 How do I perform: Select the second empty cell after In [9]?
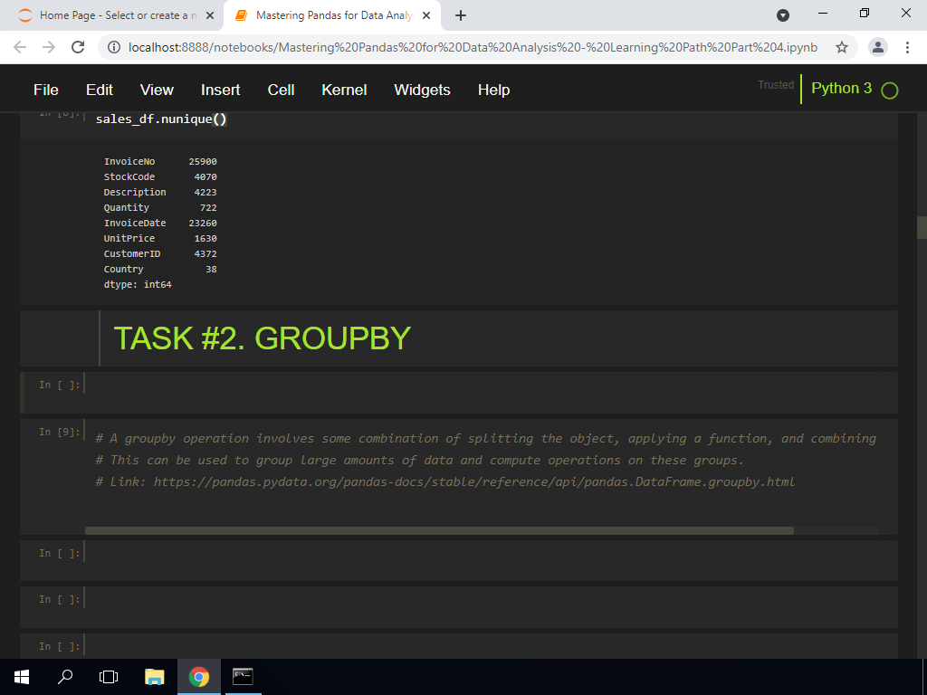click(459, 607)
